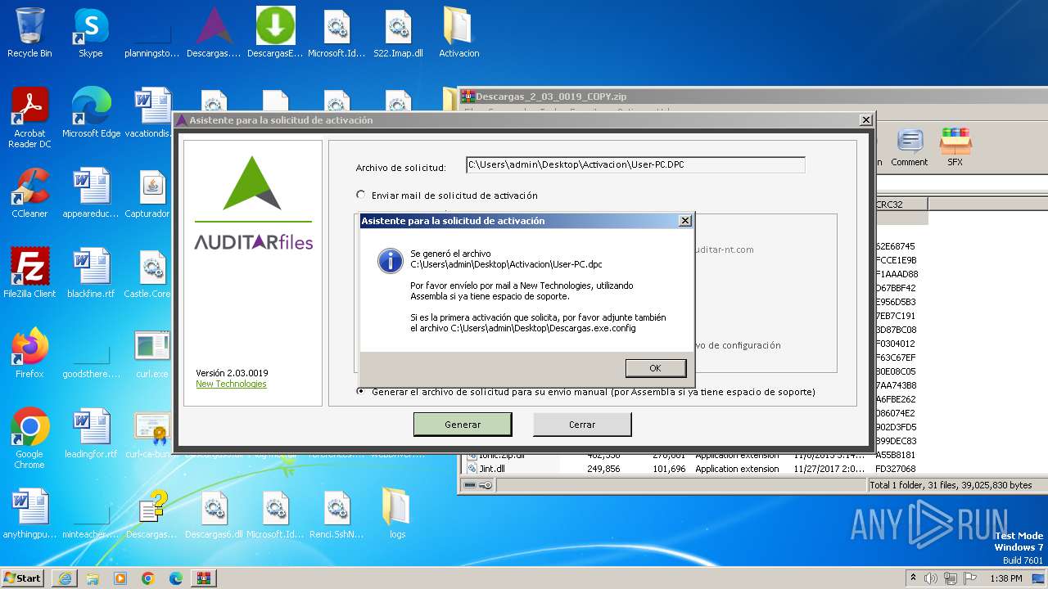Viewport: 1048px width, 589px height.
Task: Close the information message box
Action: coord(685,221)
